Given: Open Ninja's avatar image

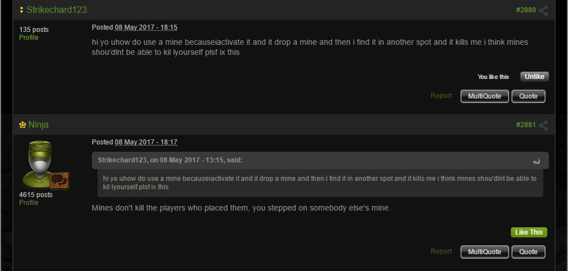Looking at the screenshot, I should coord(45,165).
